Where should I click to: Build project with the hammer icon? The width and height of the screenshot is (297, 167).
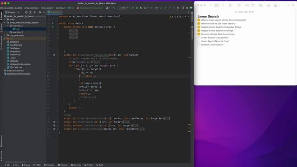(x=114, y=8)
